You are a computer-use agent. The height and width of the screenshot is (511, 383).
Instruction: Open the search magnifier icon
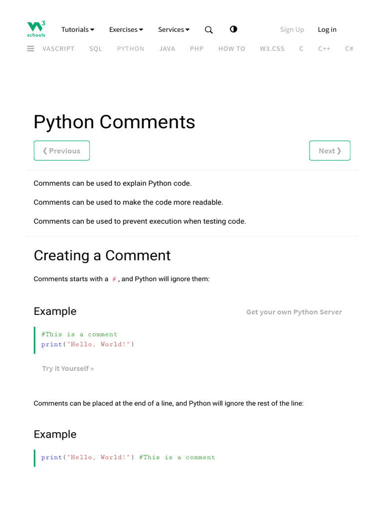209,30
